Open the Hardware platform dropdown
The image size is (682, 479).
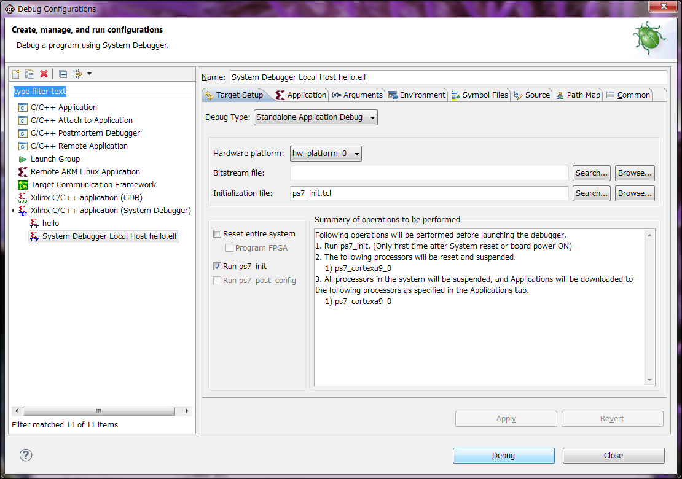click(x=326, y=154)
